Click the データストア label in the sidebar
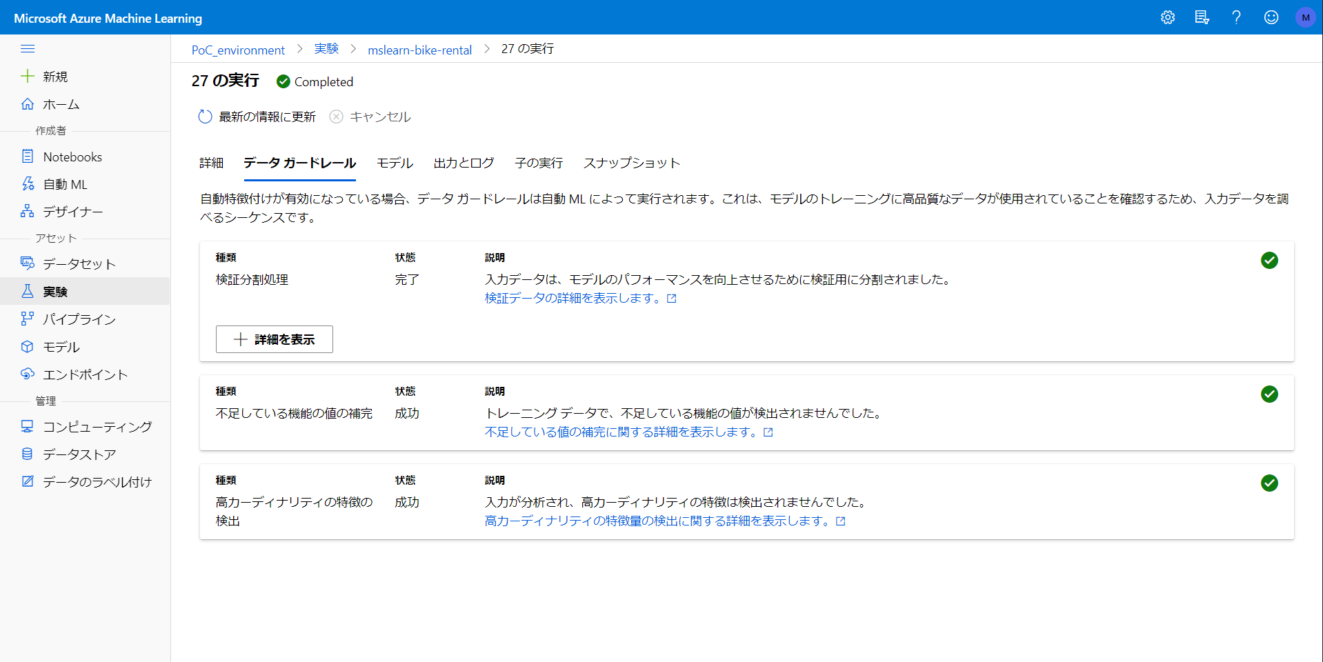The width and height of the screenshot is (1323, 662). tap(79, 454)
